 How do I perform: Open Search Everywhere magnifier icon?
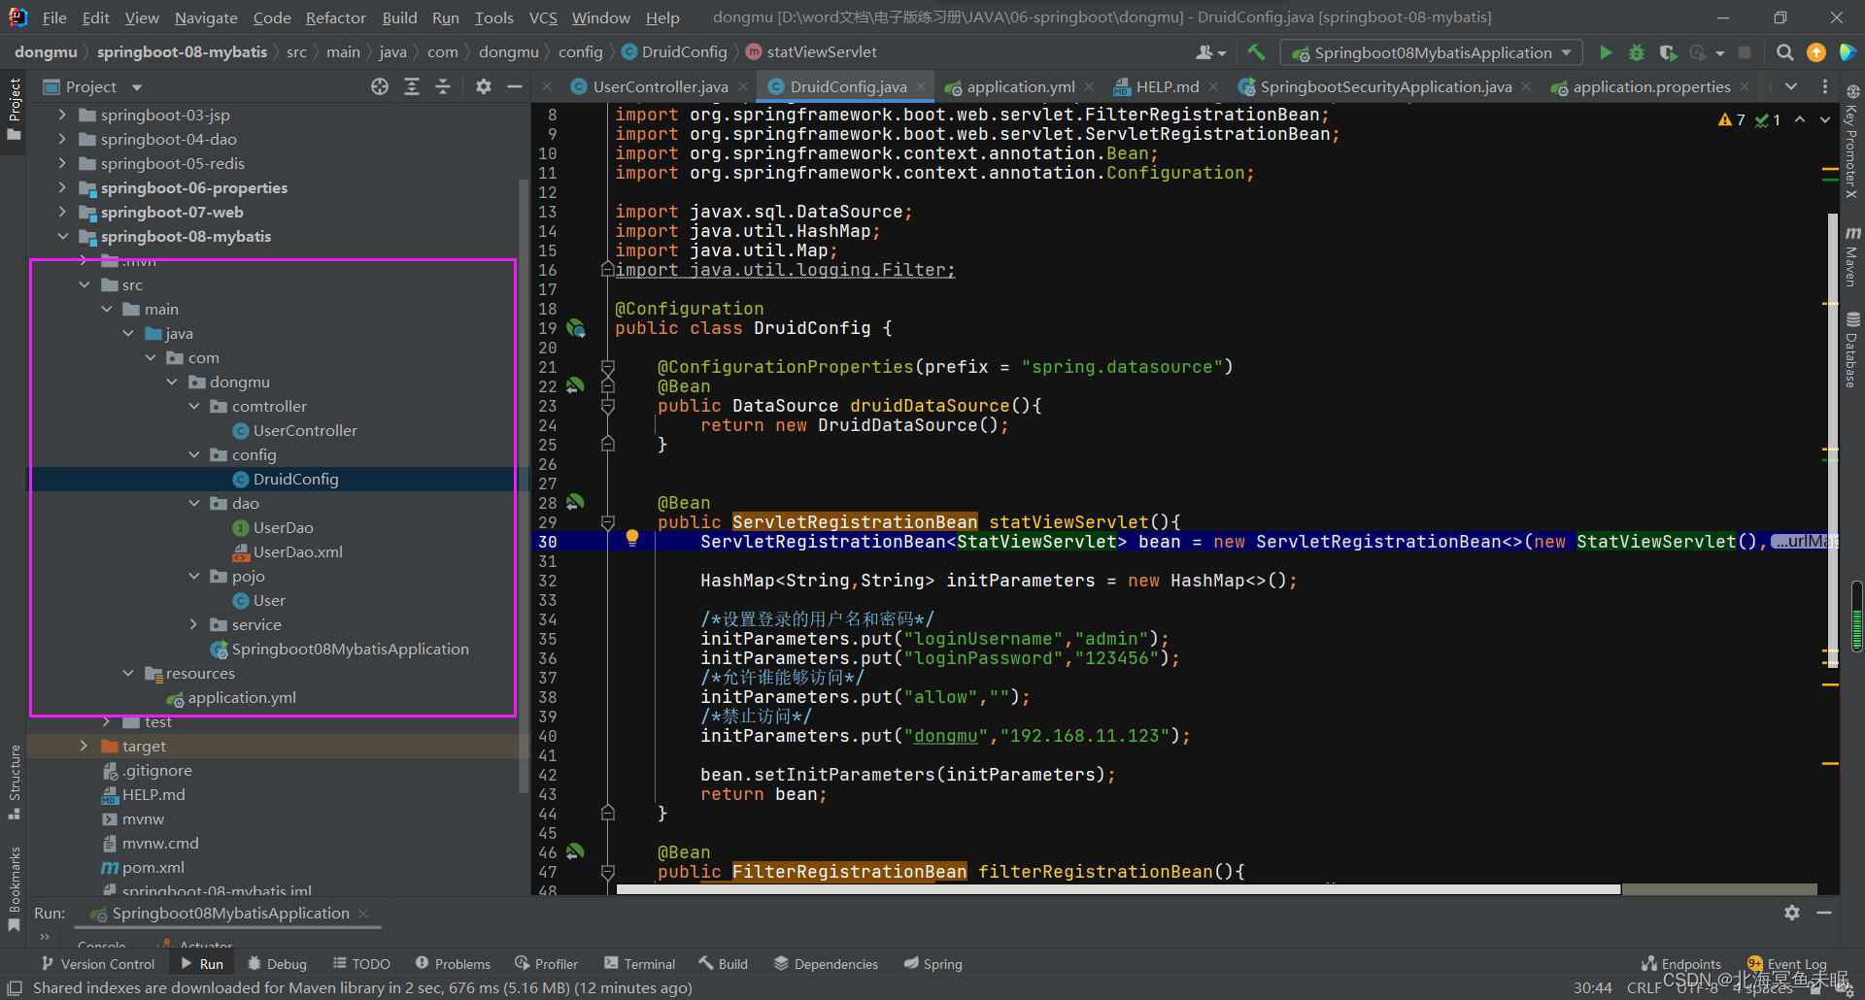[1784, 52]
